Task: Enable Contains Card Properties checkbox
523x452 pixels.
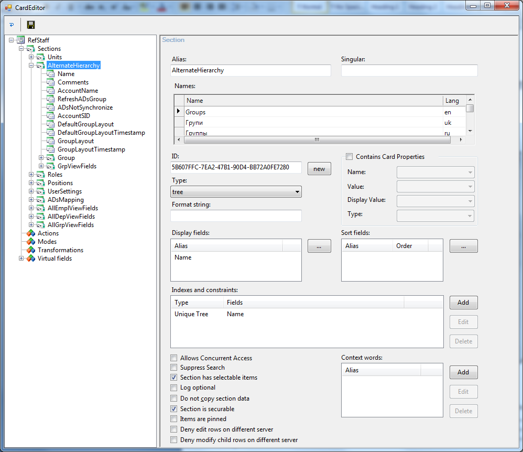Action: [x=349, y=157]
